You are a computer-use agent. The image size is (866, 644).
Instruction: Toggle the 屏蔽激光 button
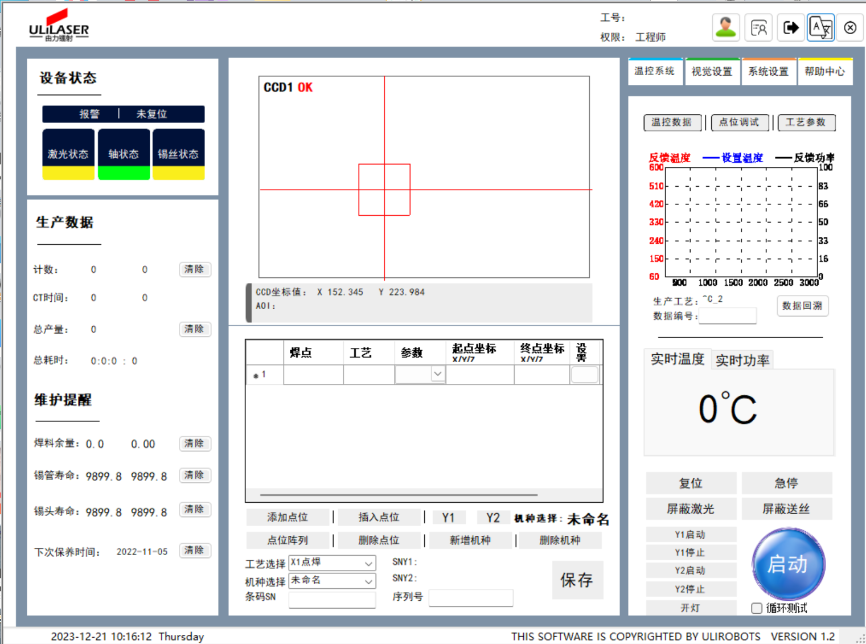coord(691,508)
